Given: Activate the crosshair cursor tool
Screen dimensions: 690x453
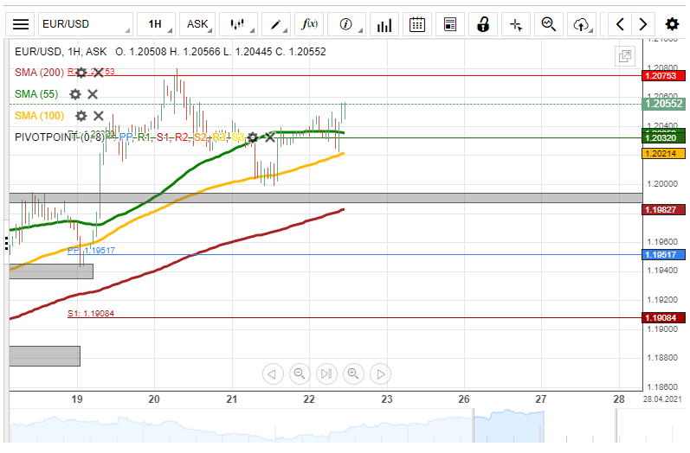Looking at the screenshot, I should click(x=516, y=24).
